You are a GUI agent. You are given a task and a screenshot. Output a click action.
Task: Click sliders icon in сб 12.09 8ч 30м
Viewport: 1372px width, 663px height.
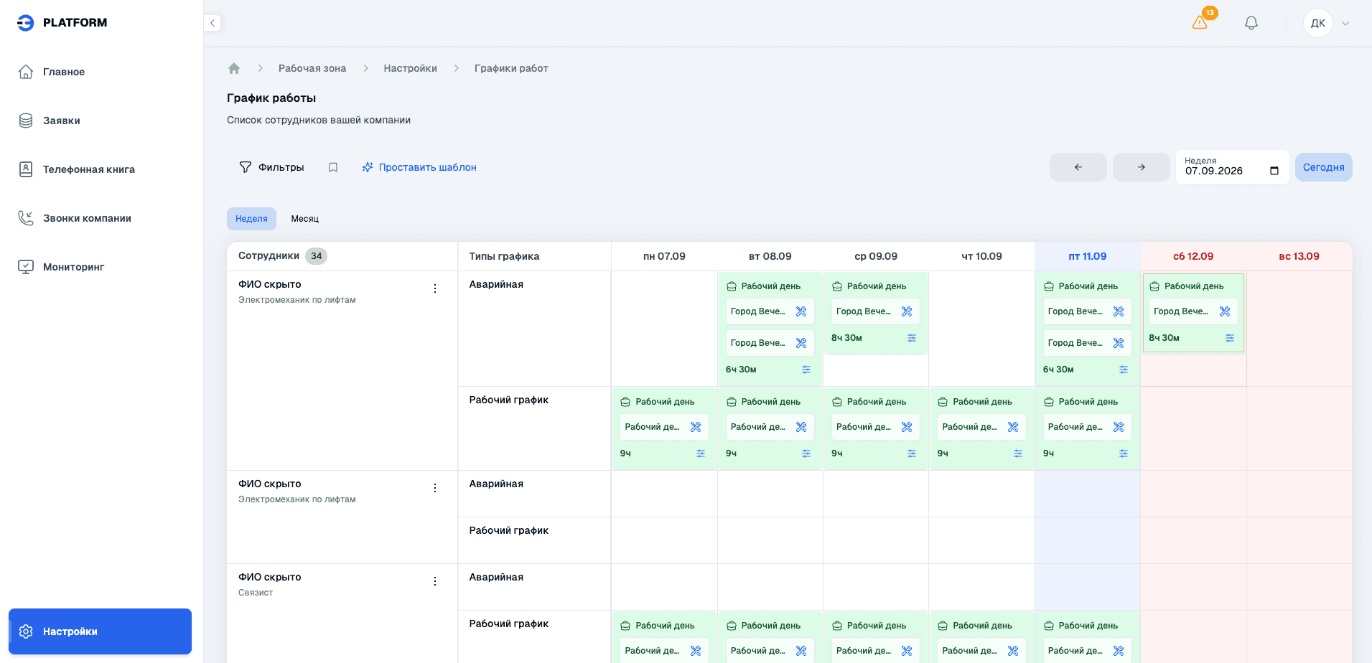click(1230, 338)
